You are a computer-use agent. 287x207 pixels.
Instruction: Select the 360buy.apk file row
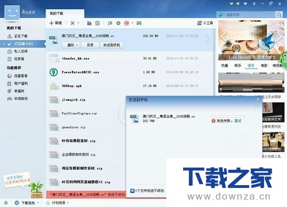(130, 86)
